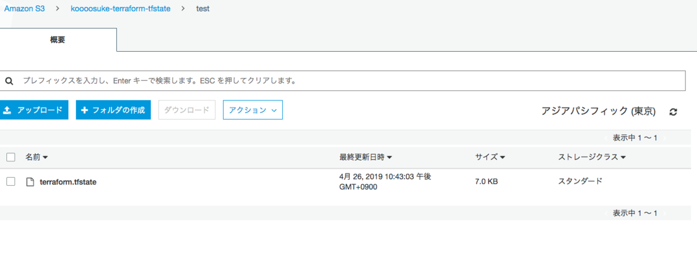Sort by 最終更新日時 column
The image size is (697, 253).
coord(365,157)
